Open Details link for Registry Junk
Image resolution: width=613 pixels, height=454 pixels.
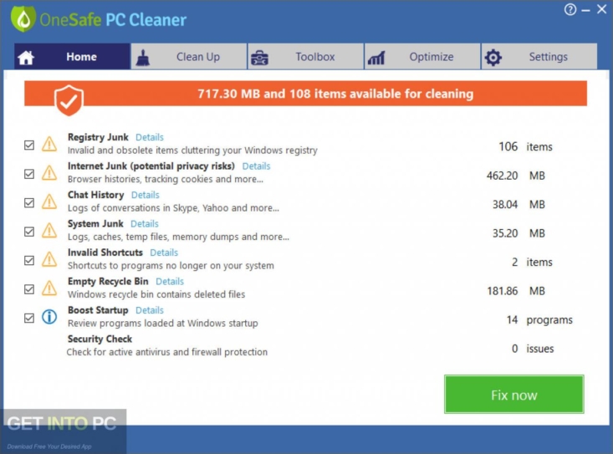click(150, 137)
